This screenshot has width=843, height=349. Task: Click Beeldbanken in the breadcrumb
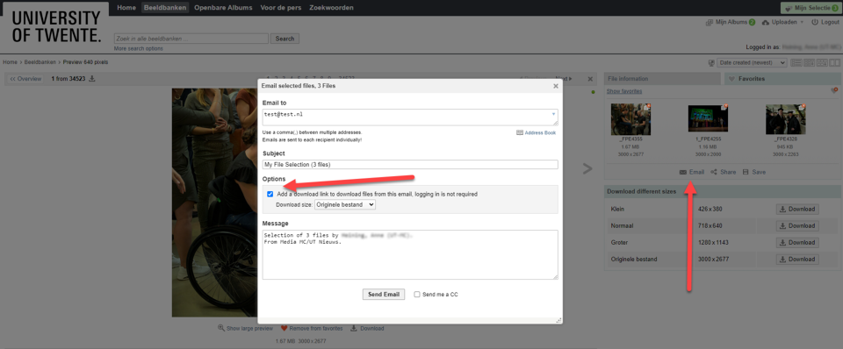pyautogui.click(x=40, y=62)
